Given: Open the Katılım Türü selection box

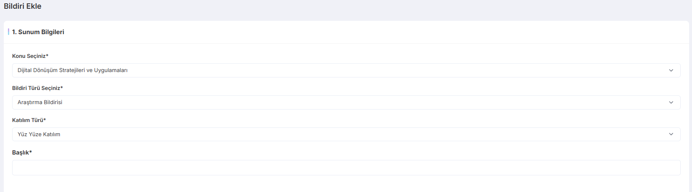Looking at the screenshot, I should click(346, 134).
